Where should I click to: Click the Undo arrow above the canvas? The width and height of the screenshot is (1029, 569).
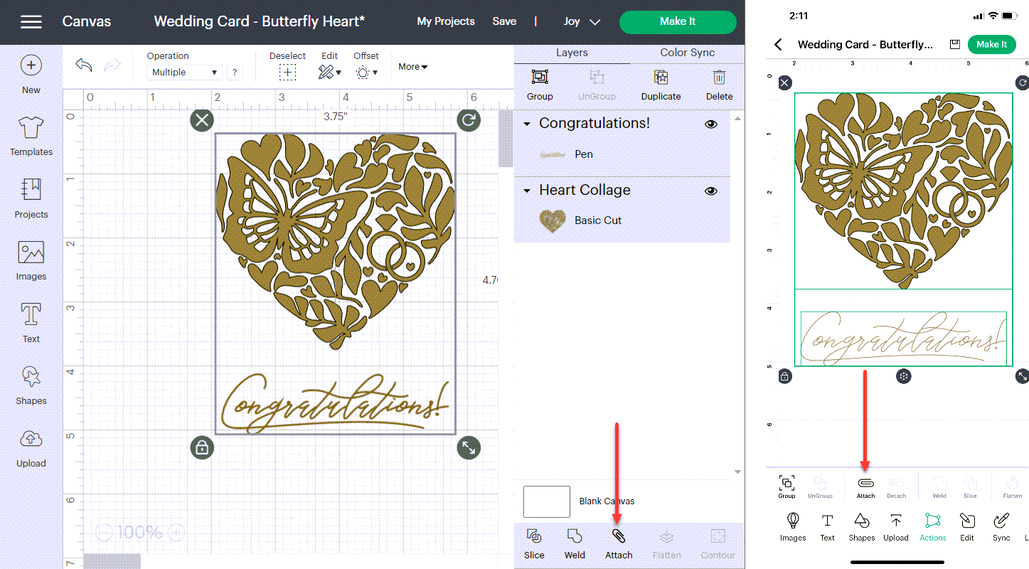click(x=83, y=64)
